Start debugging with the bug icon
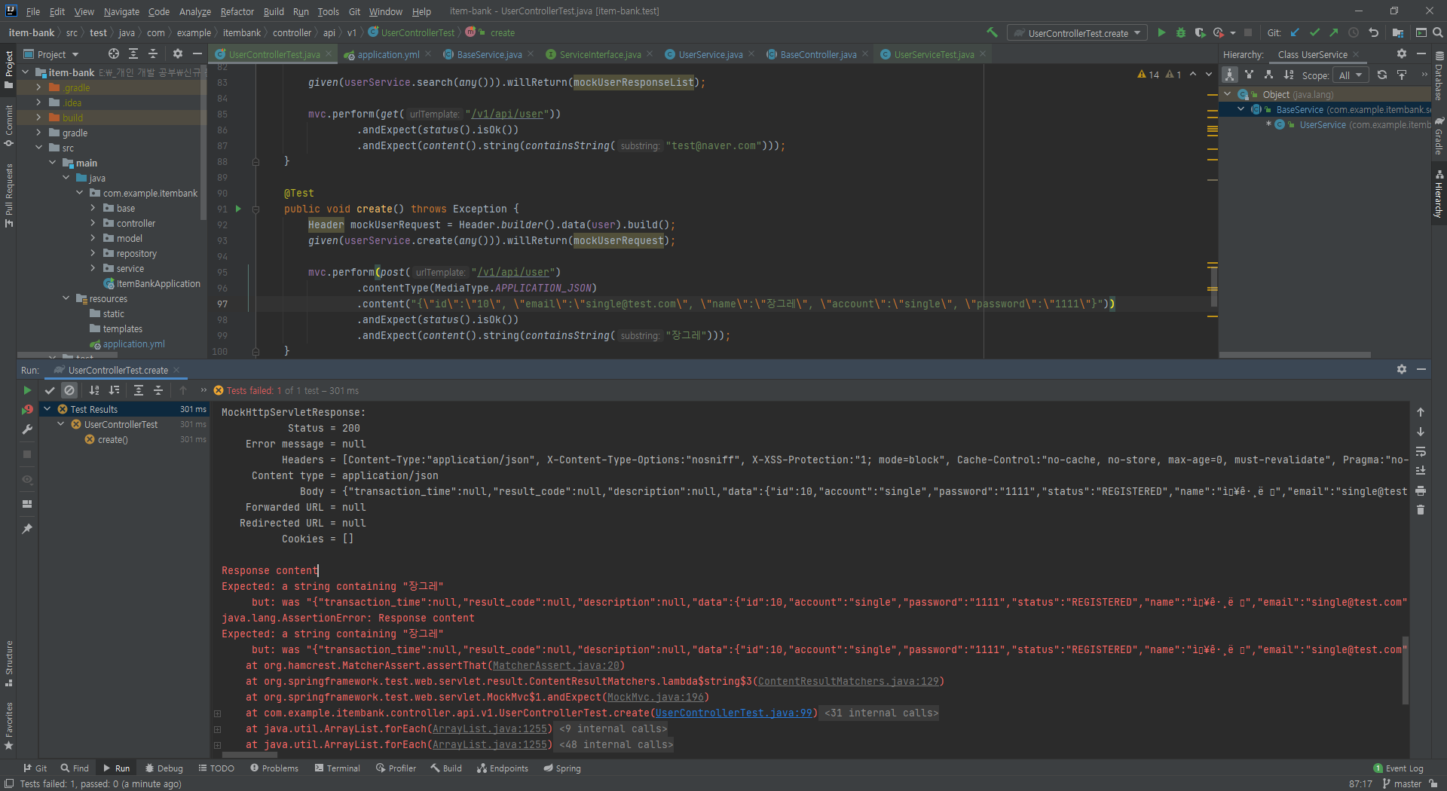Viewport: 1447px width, 791px height. (1181, 32)
